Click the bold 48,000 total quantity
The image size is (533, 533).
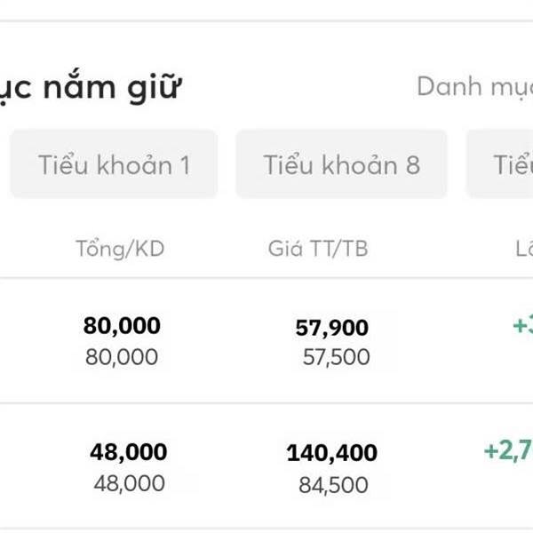(x=128, y=452)
